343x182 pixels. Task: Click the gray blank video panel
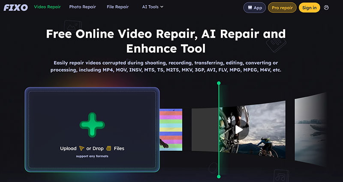[x=205, y=129]
